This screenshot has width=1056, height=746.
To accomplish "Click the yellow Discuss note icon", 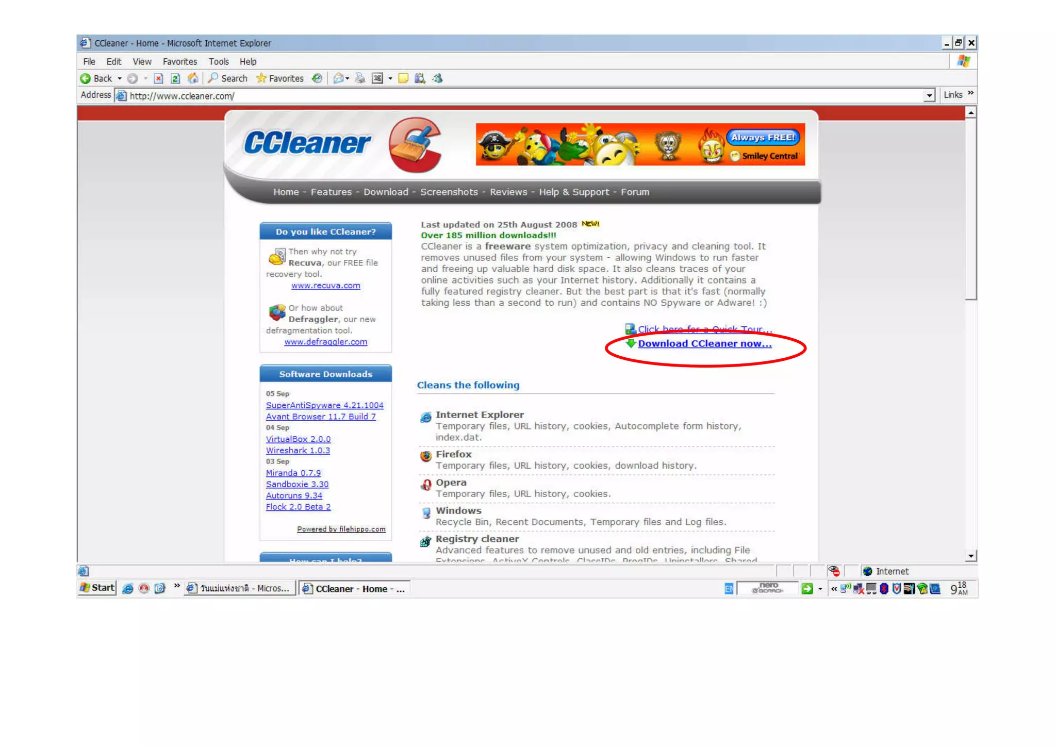I will click(404, 78).
